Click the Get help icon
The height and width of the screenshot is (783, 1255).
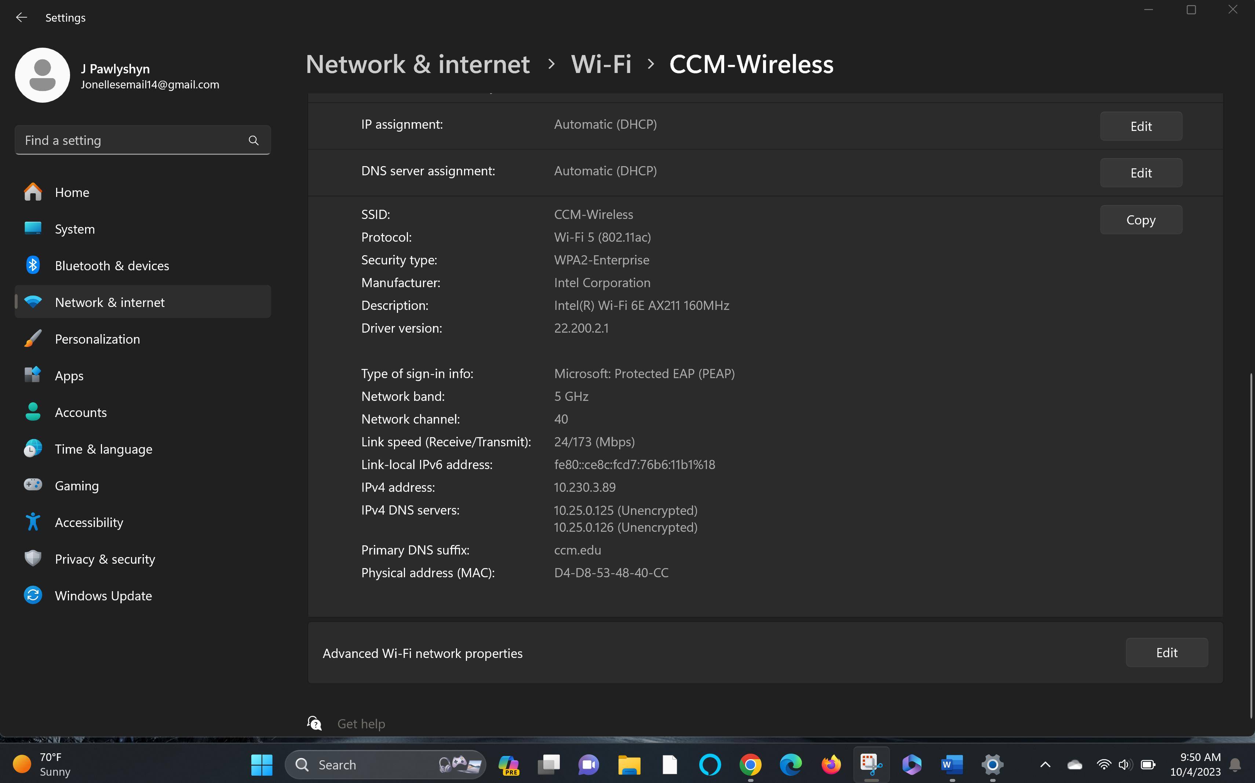click(x=314, y=723)
